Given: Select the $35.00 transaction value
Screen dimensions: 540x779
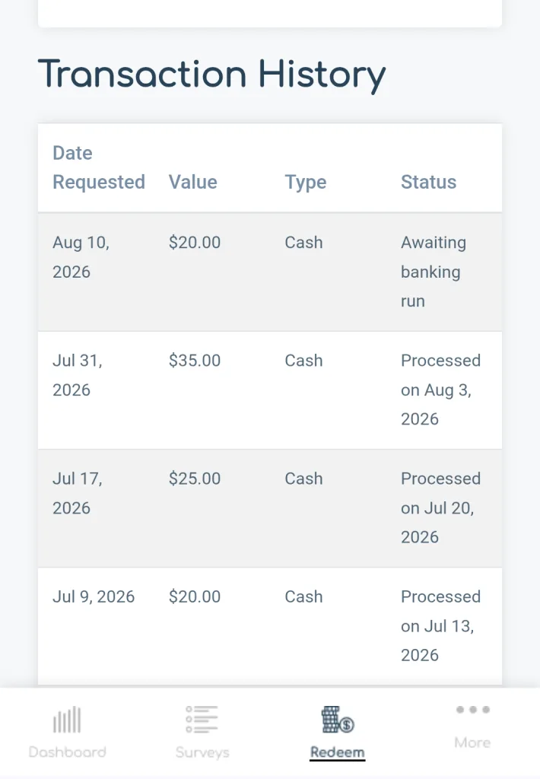Looking at the screenshot, I should pyautogui.click(x=194, y=360).
